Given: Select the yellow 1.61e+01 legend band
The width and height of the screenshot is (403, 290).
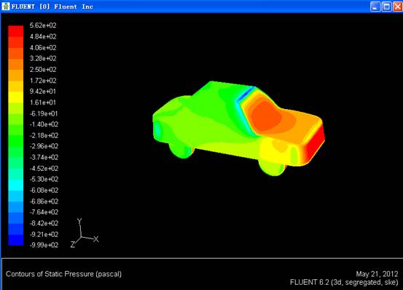Looking at the screenshot, I should pos(16,97).
